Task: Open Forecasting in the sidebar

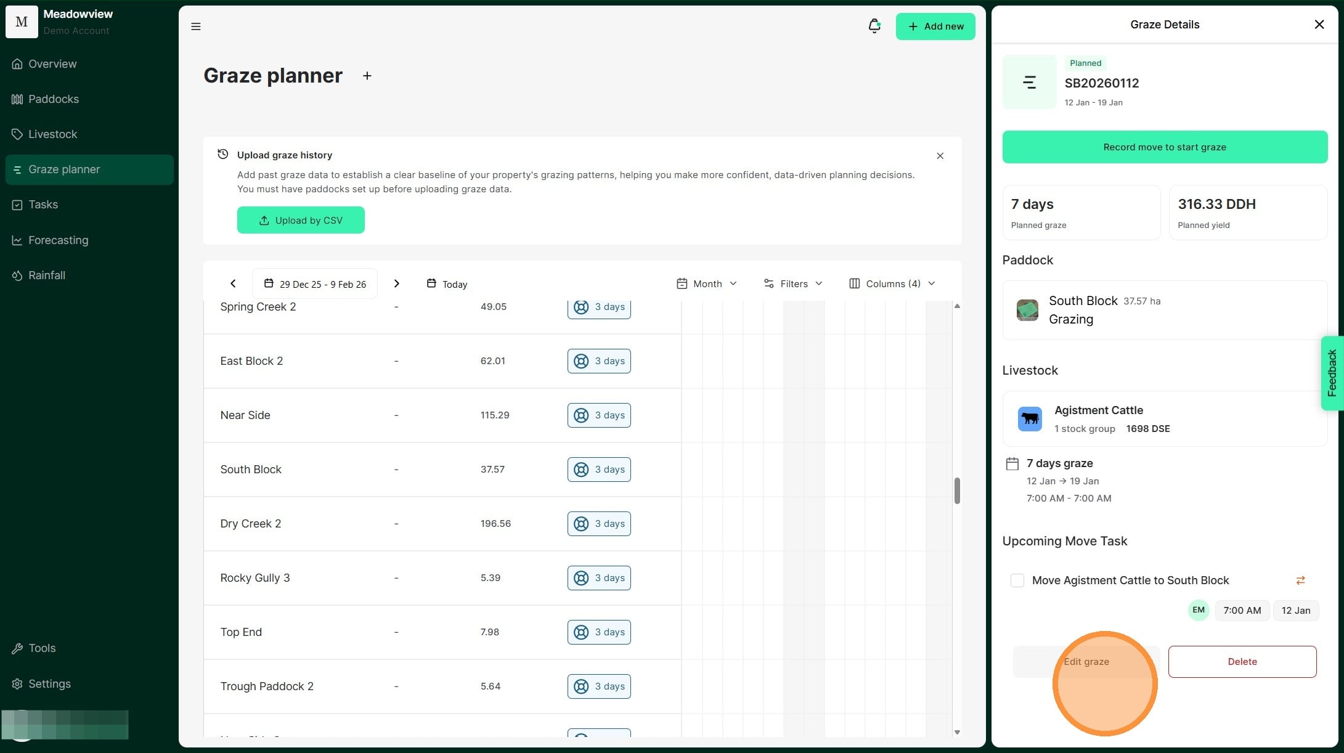Action: [x=58, y=240]
